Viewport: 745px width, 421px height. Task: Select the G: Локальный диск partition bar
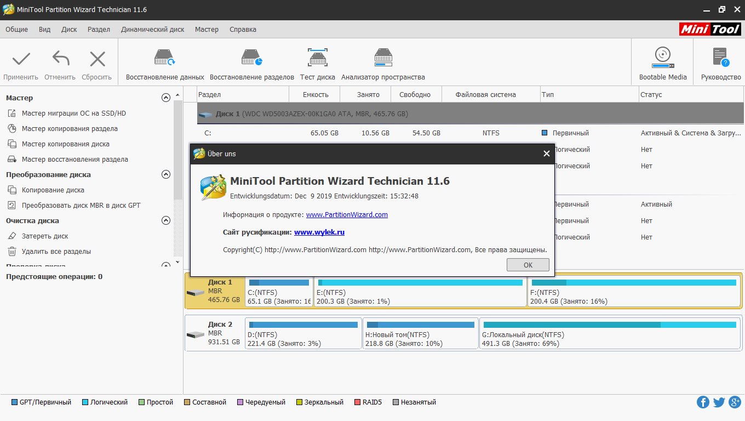[x=610, y=333]
